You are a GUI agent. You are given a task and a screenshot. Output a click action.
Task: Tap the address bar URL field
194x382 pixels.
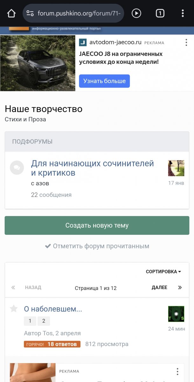pyautogui.click(x=80, y=13)
